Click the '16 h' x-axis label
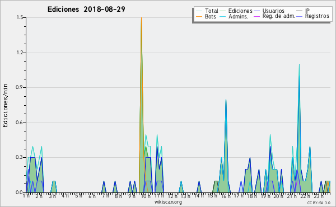Screen dimensions: 336x207 tap(226, 196)
